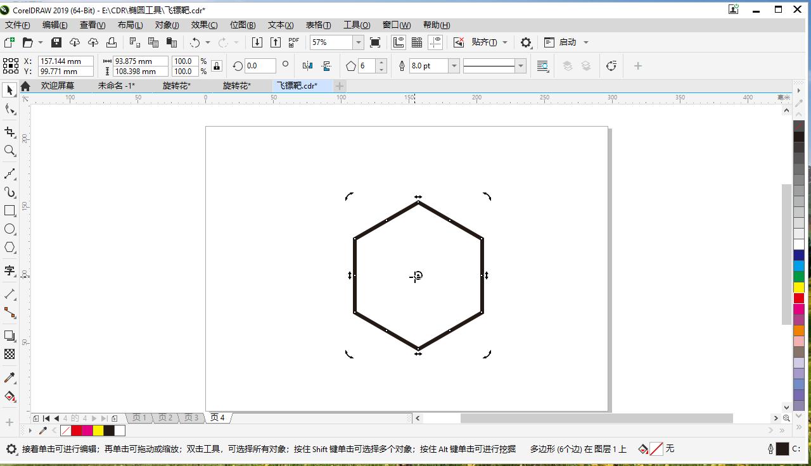Open the outline width dropdown
The image size is (811, 466).
tap(454, 65)
